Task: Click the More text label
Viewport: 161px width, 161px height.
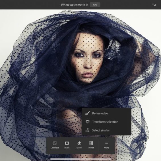Action: coord(106,148)
